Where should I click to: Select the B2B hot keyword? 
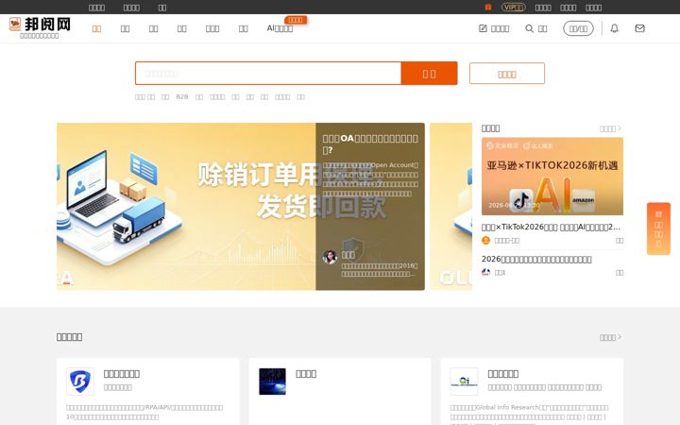click(x=182, y=96)
